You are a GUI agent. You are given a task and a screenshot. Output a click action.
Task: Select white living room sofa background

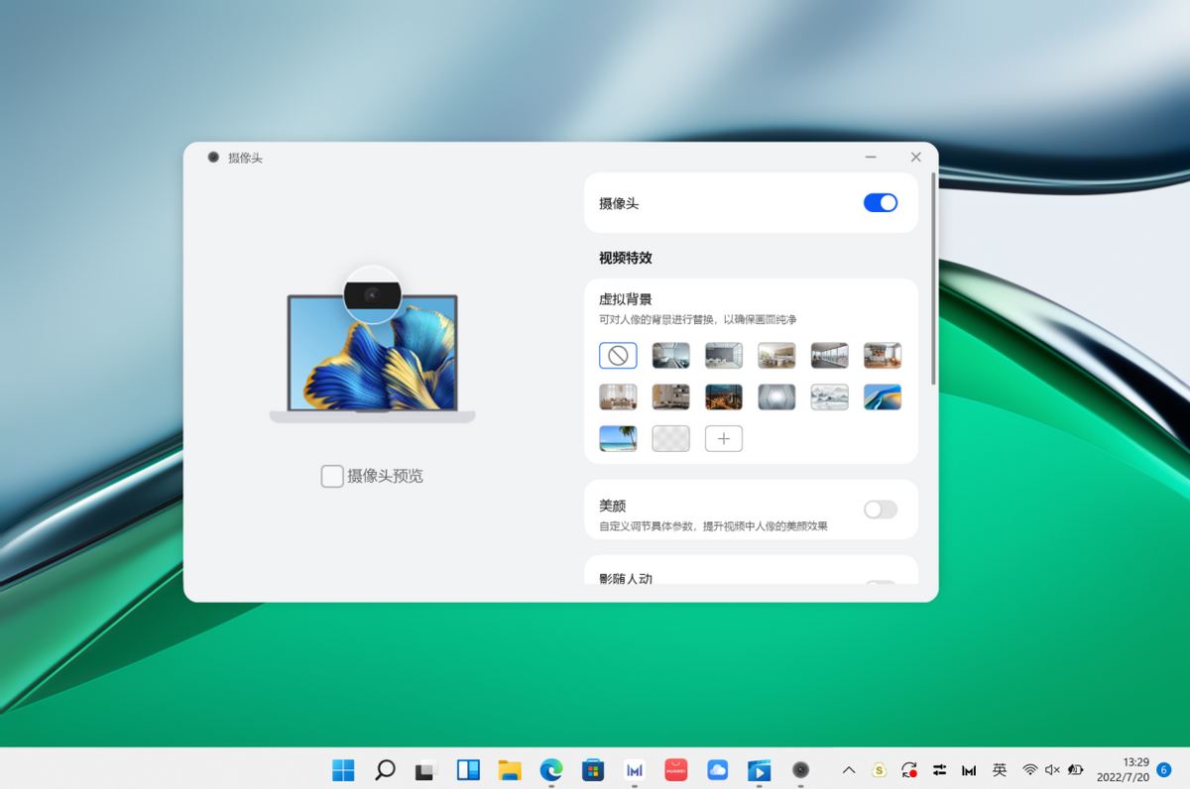(x=618, y=396)
